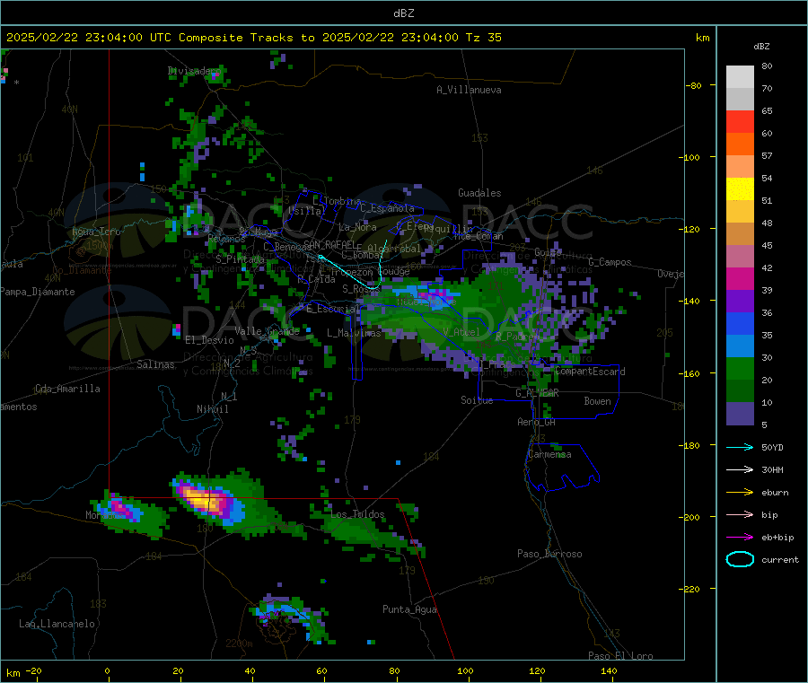Image resolution: width=808 pixels, height=683 pixels.
Task: Click the pink bip arrow legend icon
Action: point(740,514)
